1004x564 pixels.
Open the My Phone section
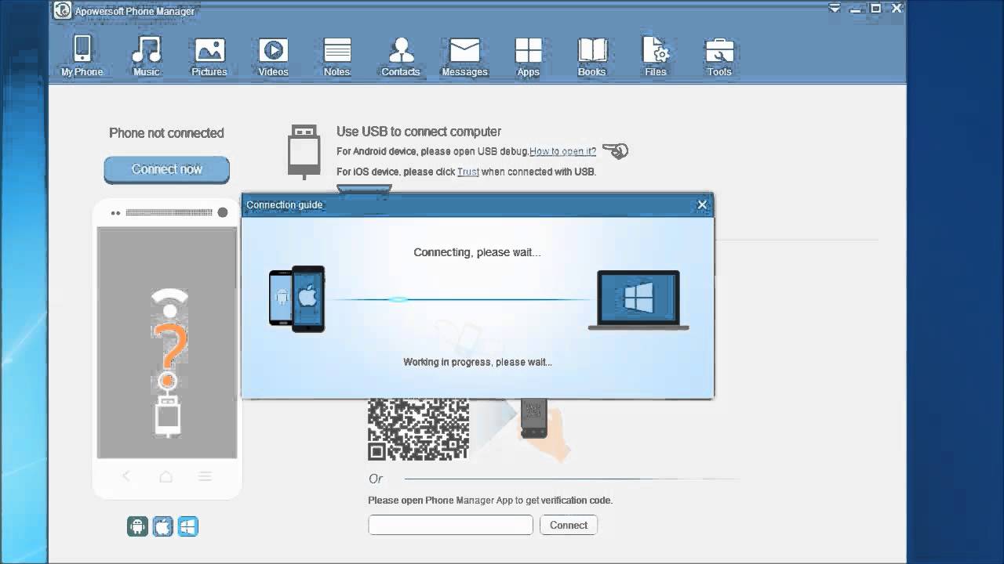pyautogui.click(x=82, y=56)
